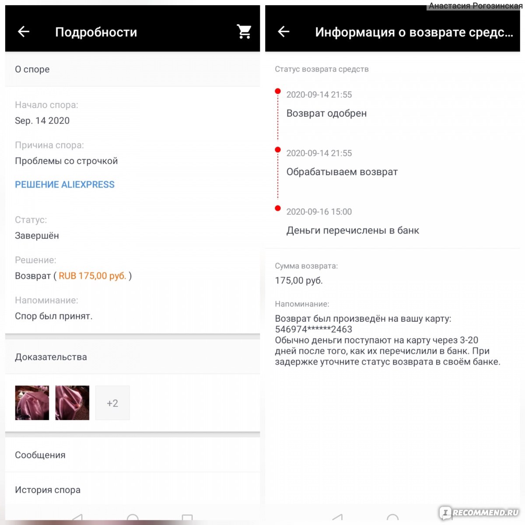This screenshot has width=525, height=525.
Task: Show the +2 additional evidence photos
Action: tap(112, 403)
